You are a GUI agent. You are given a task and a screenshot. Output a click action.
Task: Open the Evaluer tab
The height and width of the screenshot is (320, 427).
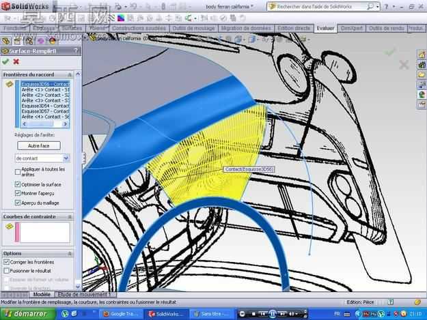(325, 28)
